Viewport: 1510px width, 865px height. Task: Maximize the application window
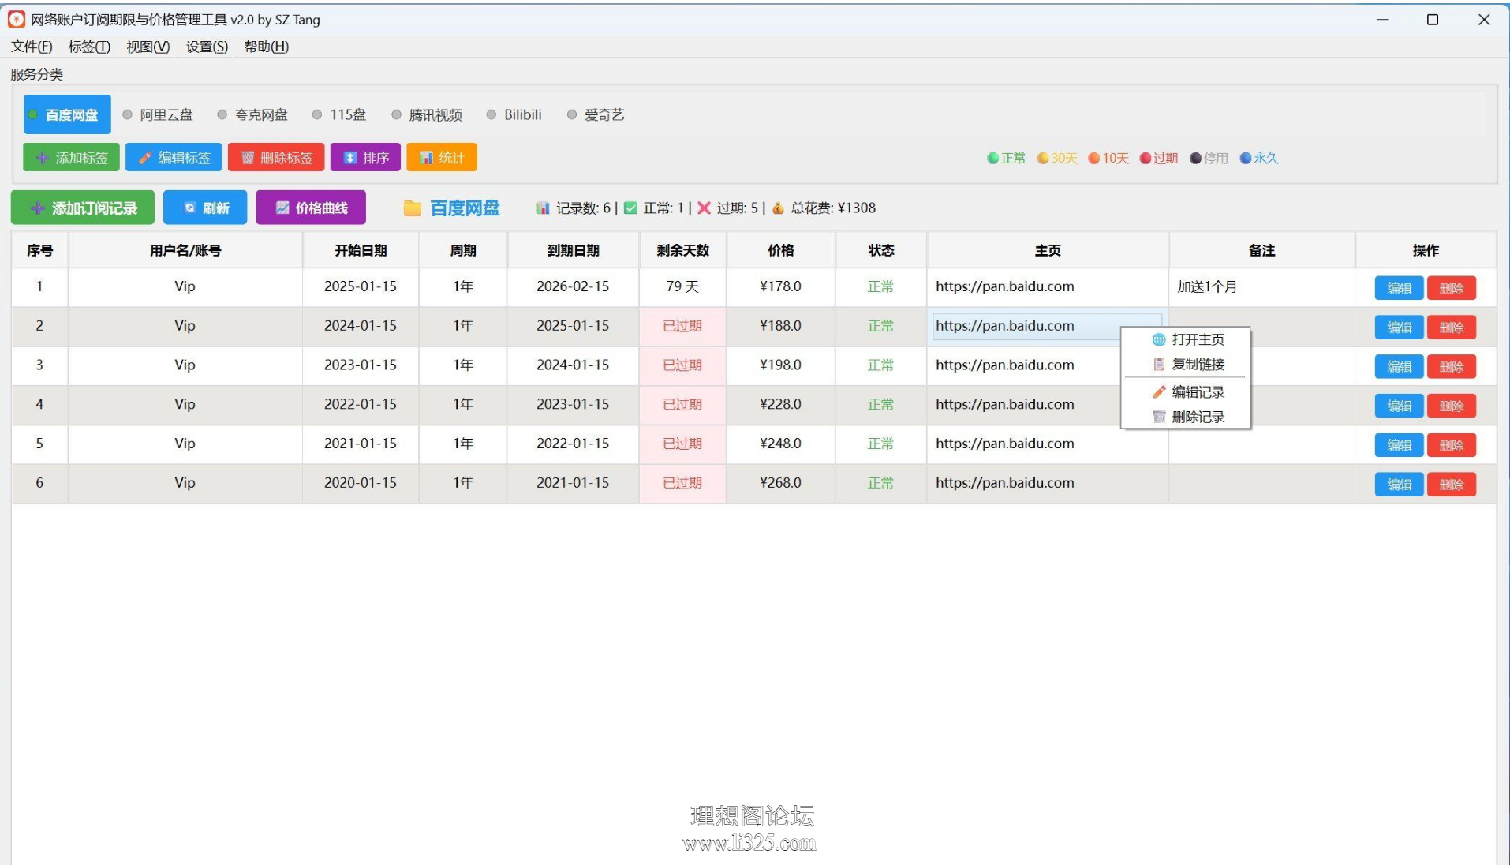click(1433, 20)
